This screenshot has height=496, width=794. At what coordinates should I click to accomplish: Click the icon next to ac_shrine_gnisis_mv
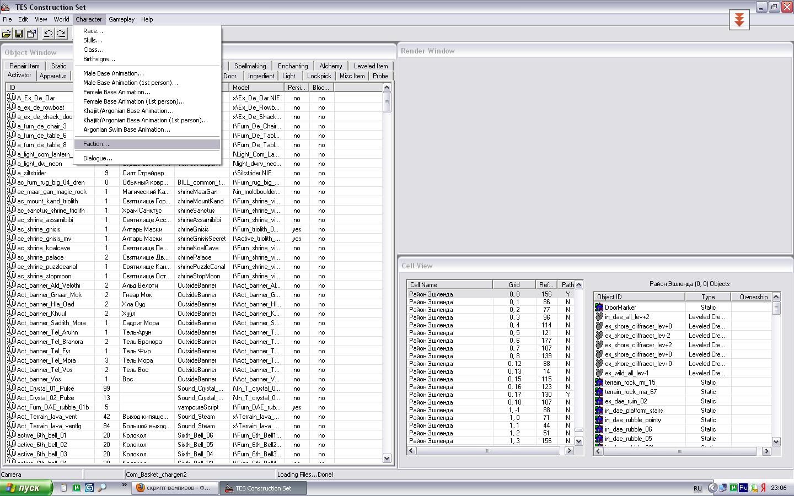11,238
